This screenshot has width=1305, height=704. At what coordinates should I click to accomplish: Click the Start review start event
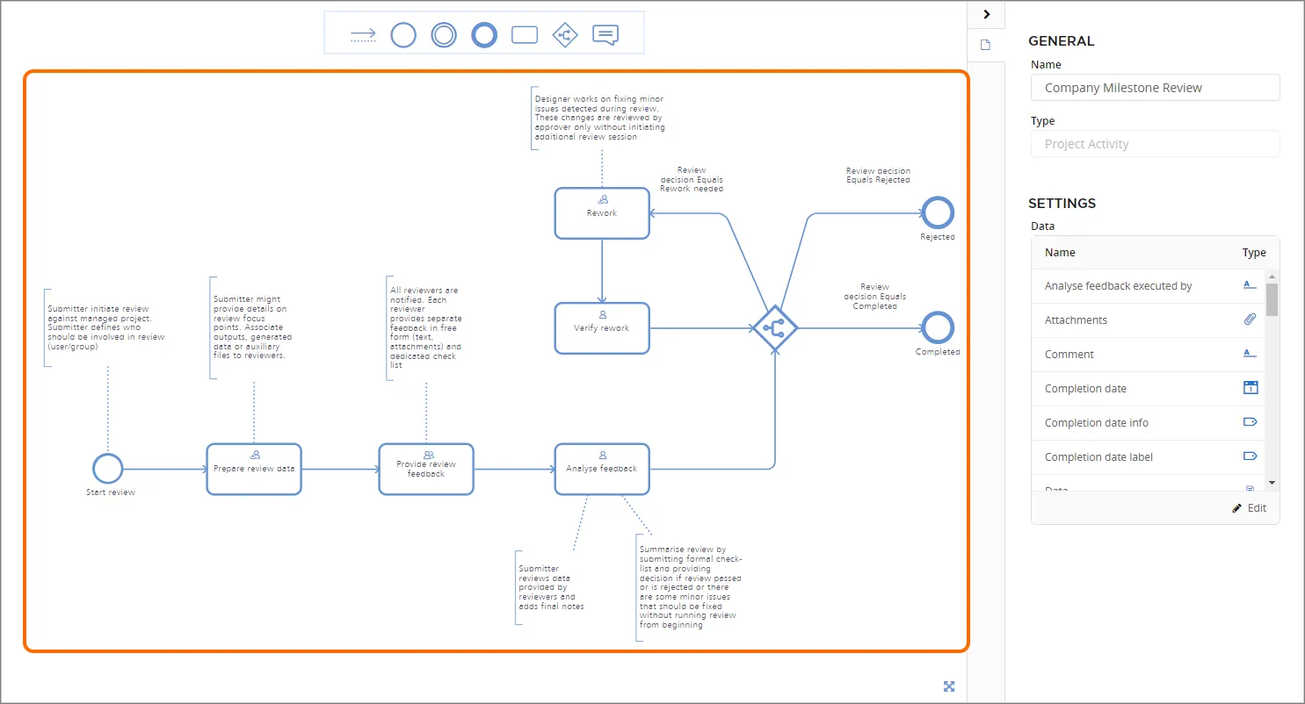[x=107, y=469]
